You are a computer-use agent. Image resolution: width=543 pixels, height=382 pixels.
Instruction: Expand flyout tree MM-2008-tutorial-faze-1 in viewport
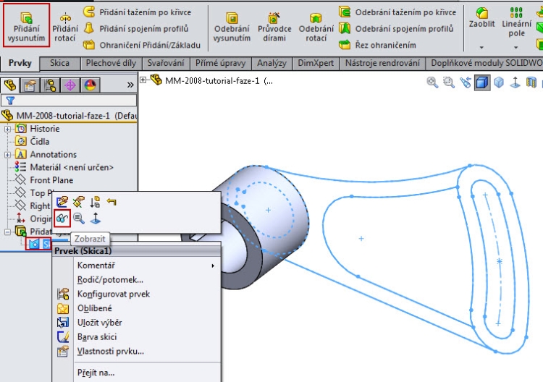[x=143, y=80]
